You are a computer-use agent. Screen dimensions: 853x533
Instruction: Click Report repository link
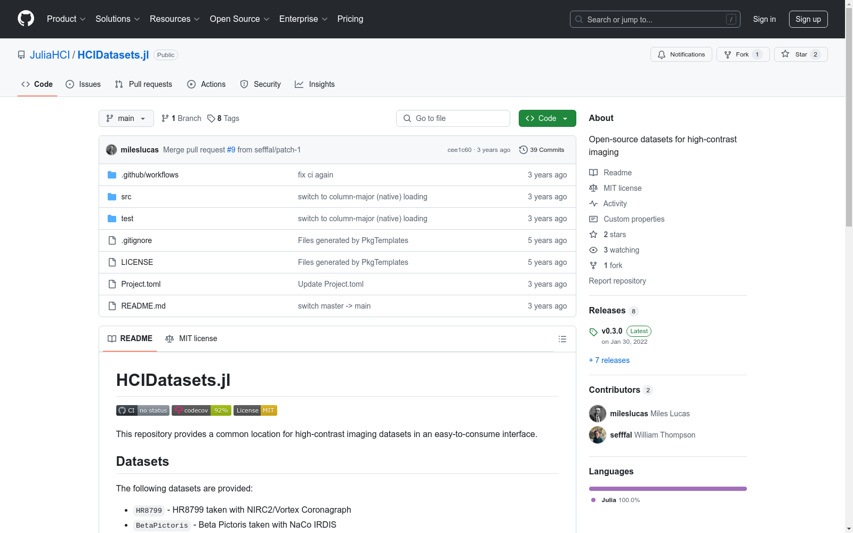[617, 281]
